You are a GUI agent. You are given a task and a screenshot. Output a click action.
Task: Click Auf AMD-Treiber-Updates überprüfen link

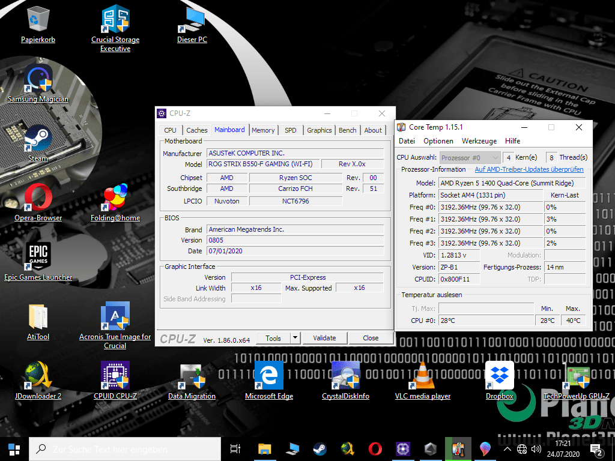tap(529, 169)
